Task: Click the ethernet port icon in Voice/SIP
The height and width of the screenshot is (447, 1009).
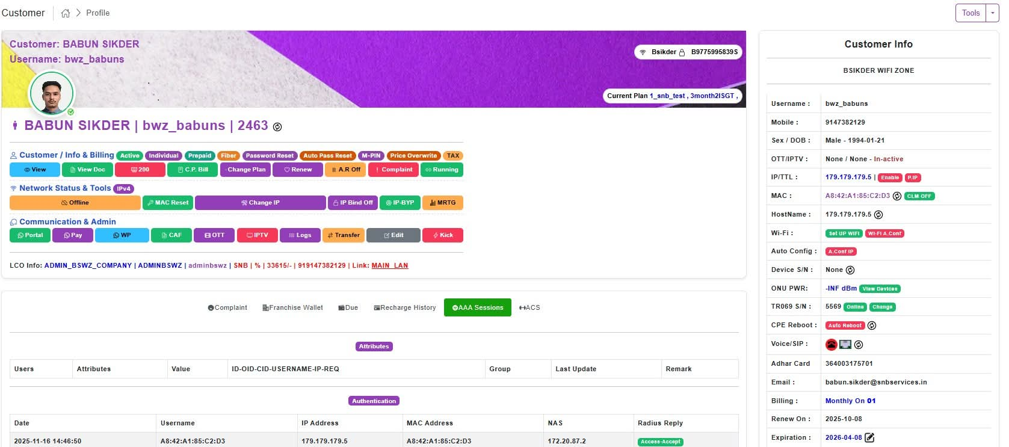Action: click(845, 345)
